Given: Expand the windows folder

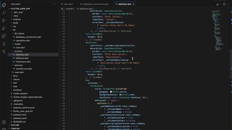Looking at the screenshot, I should coord(17,90).
